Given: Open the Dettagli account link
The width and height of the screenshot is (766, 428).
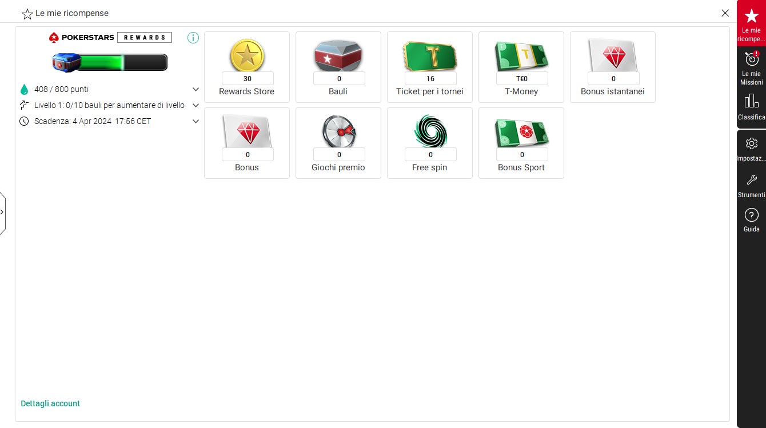Looking at the screenshot, I should (x=50, y=403).
